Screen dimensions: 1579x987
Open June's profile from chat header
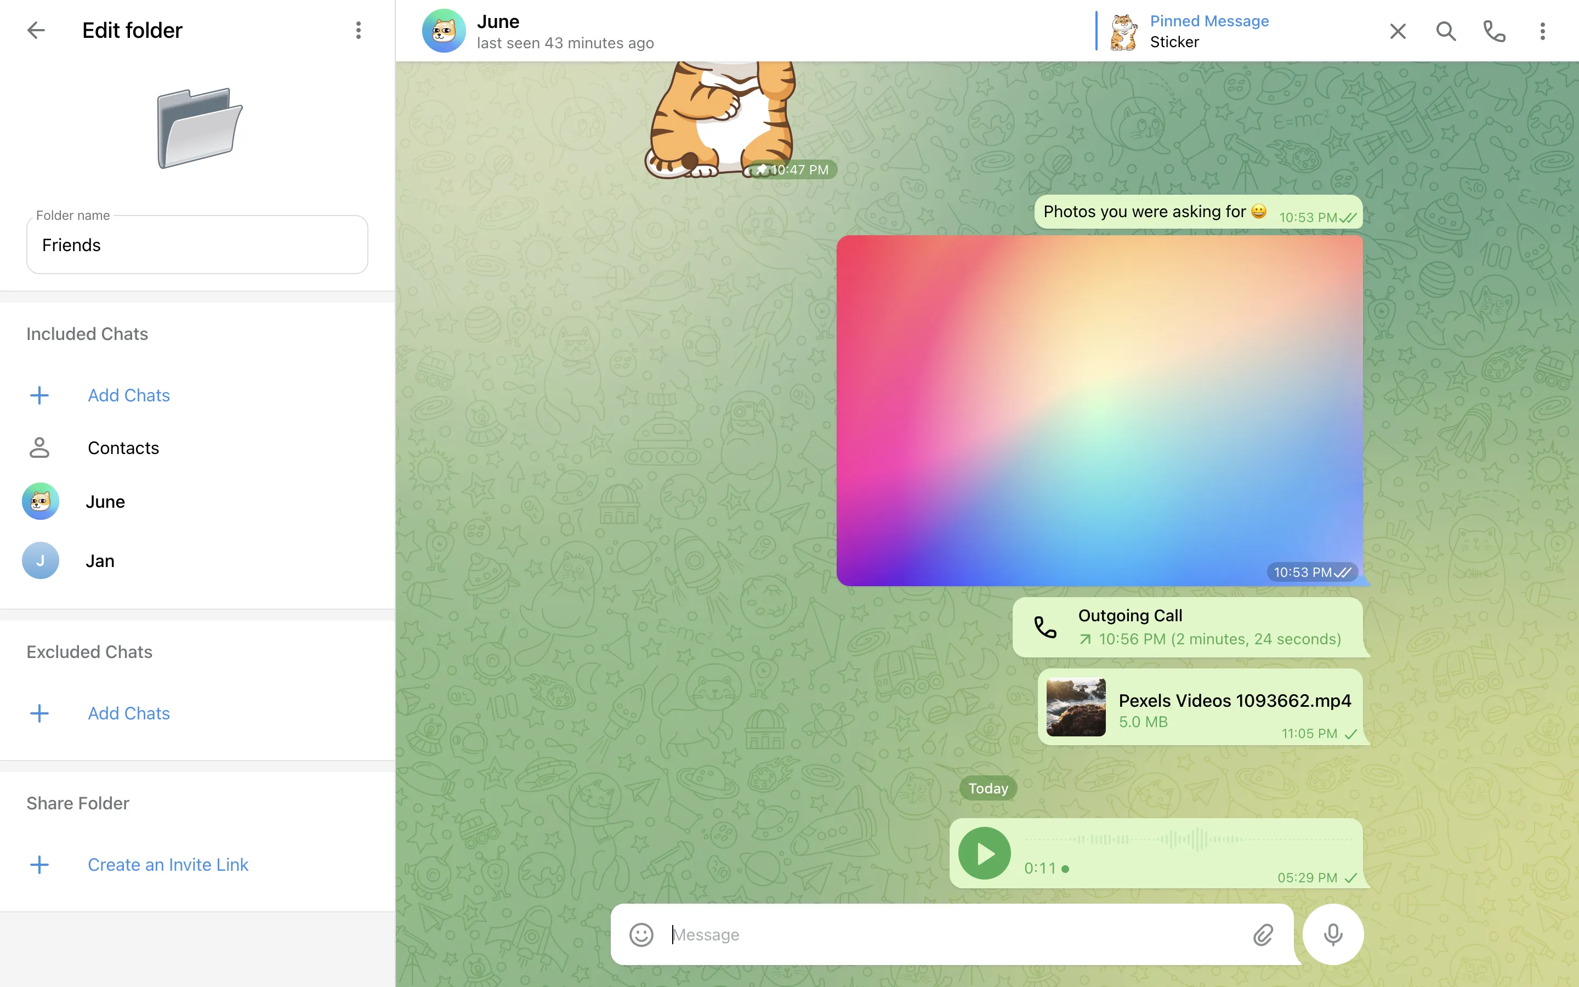[498, 31]
